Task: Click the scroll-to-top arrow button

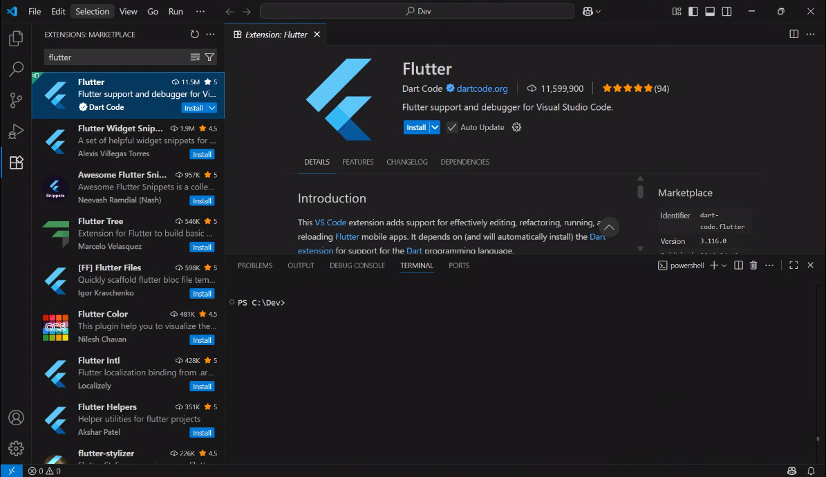Action: tap(609, 227)
